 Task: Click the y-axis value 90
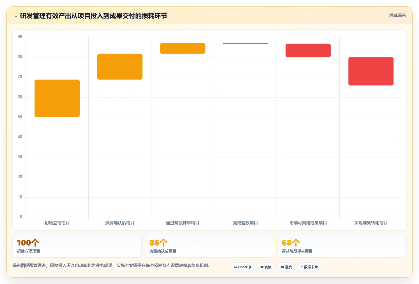(20, 37)
